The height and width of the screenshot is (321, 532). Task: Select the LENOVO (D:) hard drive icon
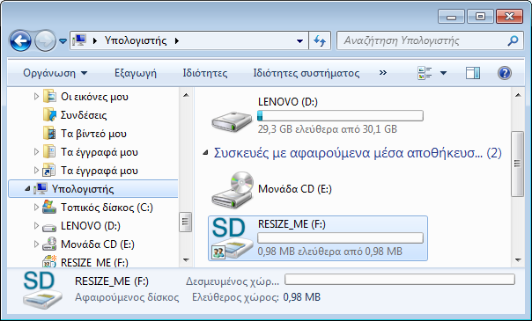tap(233, 122)
